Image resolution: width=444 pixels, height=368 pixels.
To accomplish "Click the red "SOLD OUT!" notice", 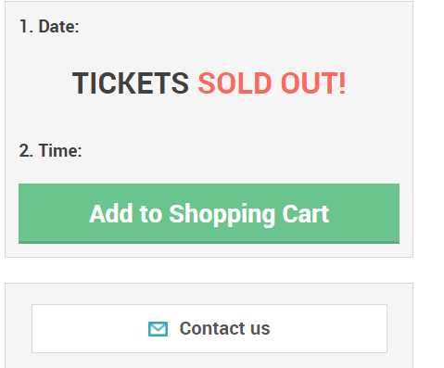I will tap(272, 82).
